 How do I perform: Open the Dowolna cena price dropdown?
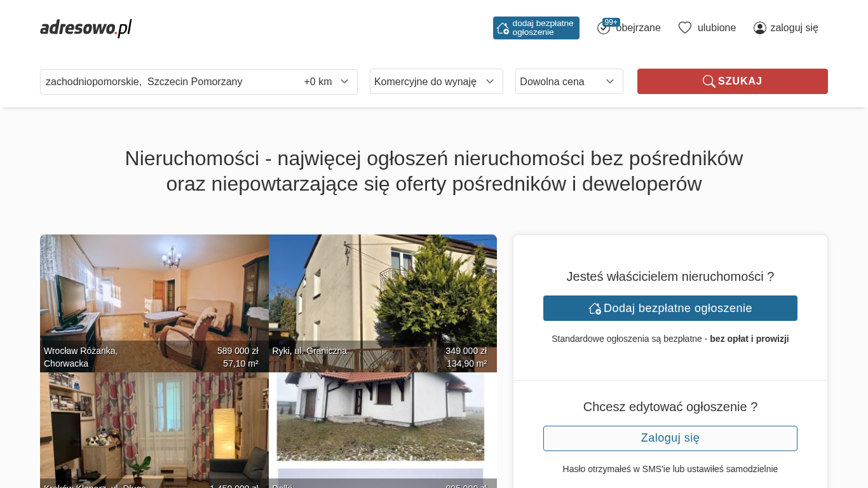[x=569, y=81]
